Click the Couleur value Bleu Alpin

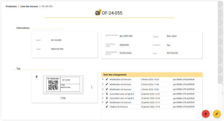tap(172, 36)
